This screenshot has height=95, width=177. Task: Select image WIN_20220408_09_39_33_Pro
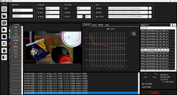click(155, 56)
